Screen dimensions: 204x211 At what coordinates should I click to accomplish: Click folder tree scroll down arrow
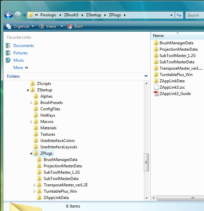point(147,198)
